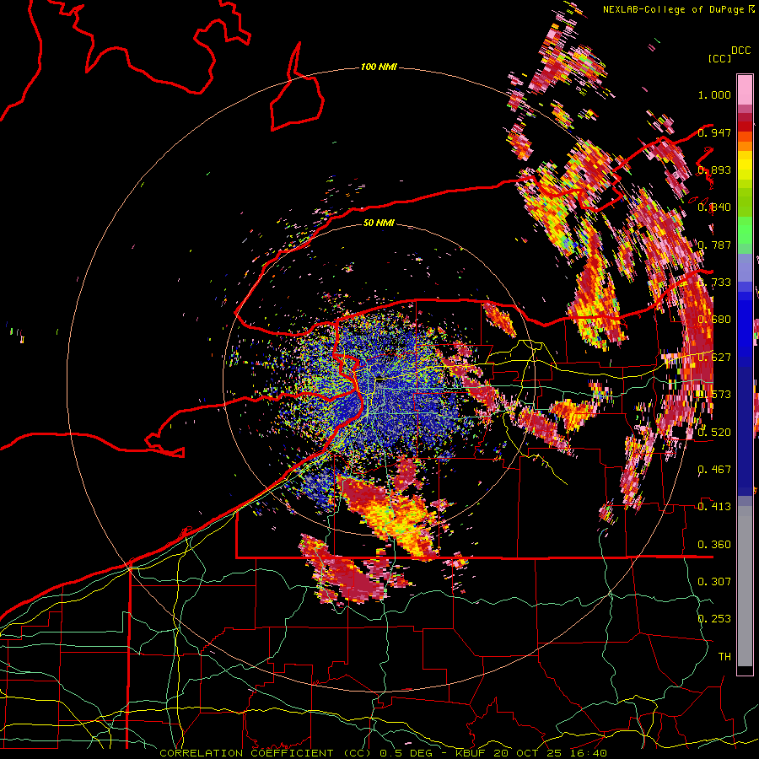Screen dimensions: 759x759
Task: Click the CORRELATION COEFFICIENT (CC) caption text
Action: pos(266,753)
